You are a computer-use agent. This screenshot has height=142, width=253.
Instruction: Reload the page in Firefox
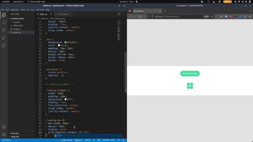coord(140,17)
